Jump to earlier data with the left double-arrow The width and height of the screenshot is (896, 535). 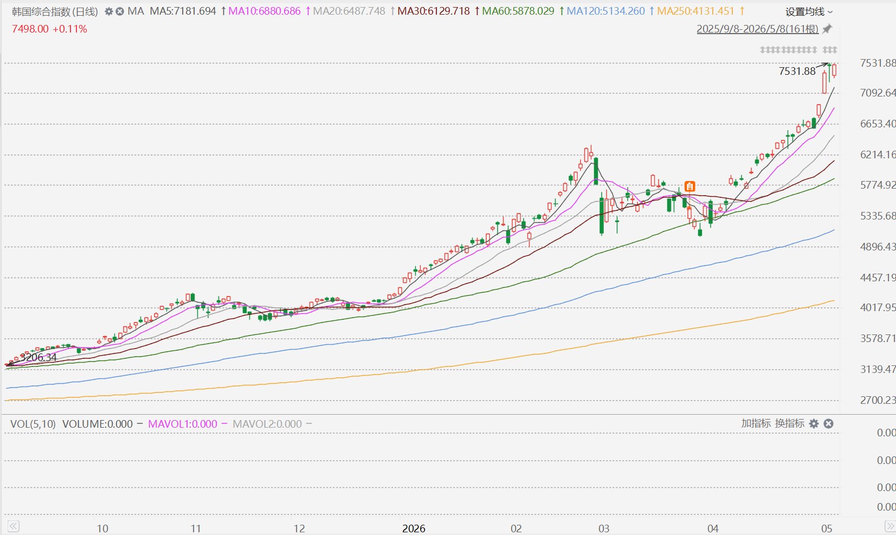tap(14, 526)
